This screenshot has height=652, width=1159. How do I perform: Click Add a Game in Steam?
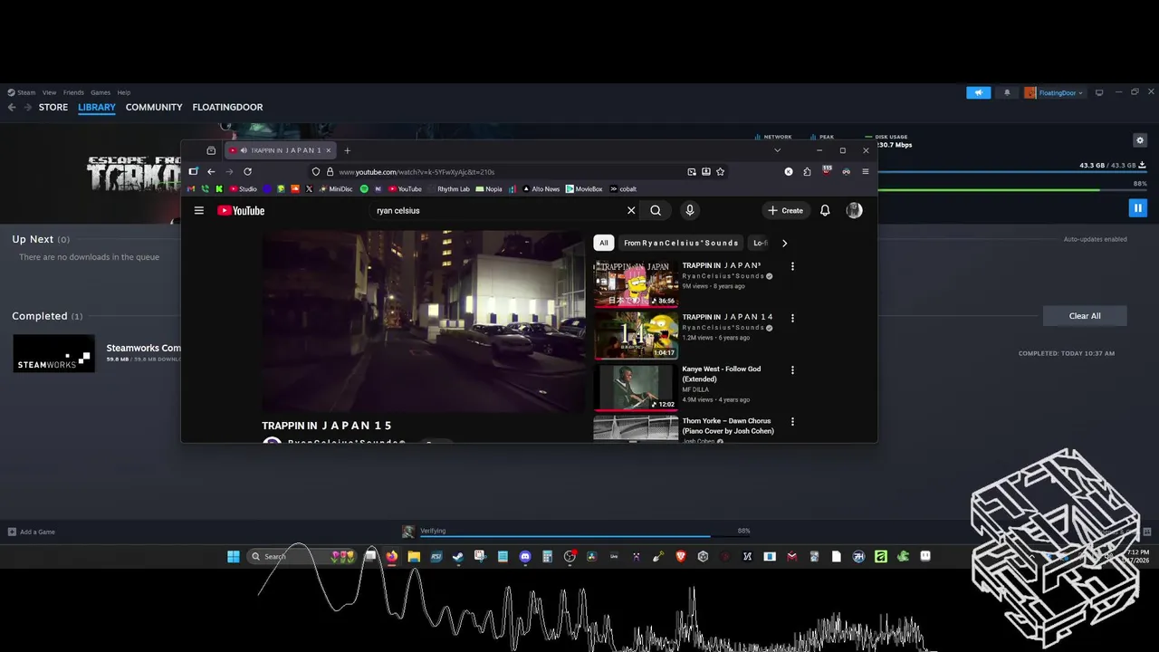tap(32, 532)
